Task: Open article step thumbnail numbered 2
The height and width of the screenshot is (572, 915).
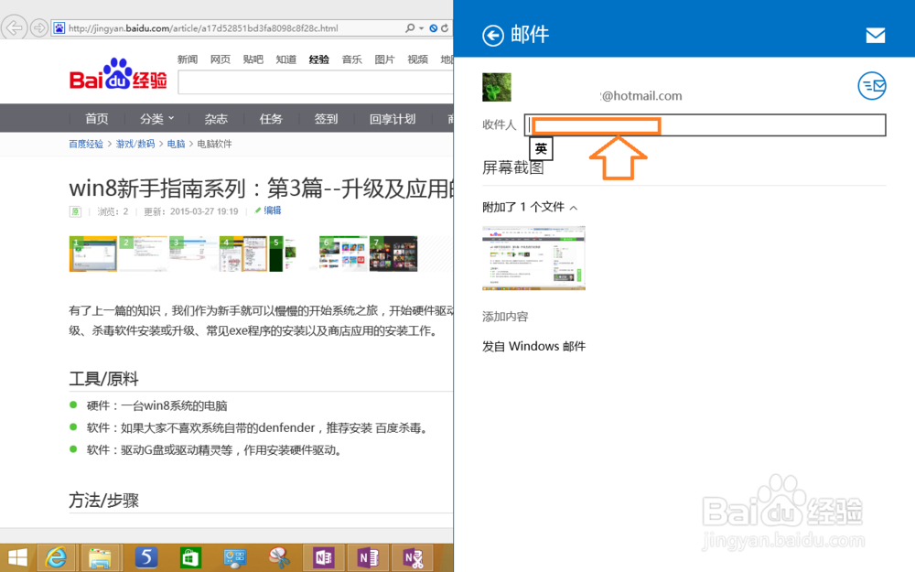Action: click(x=143, y=254)
